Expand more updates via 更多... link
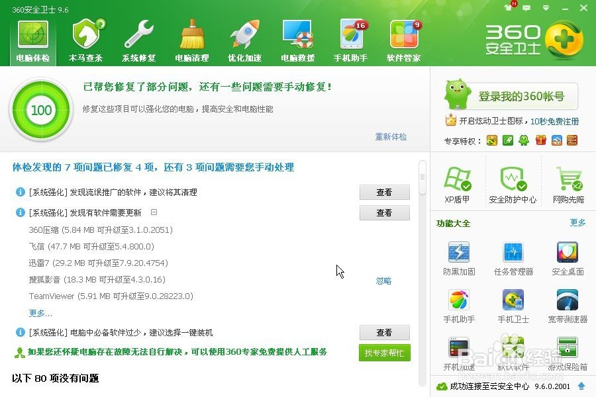This screenshot has width=596, height=397. click(40, 313)
